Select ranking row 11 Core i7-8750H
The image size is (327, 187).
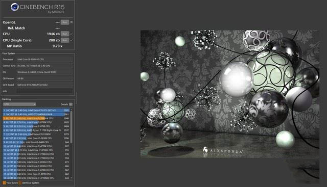point(36,150)
